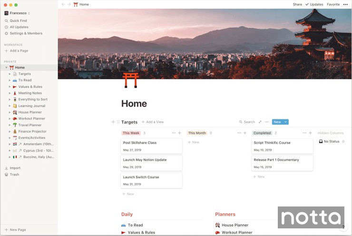Expand the Finance Projector sidebar page

click(x=10, y=131)
